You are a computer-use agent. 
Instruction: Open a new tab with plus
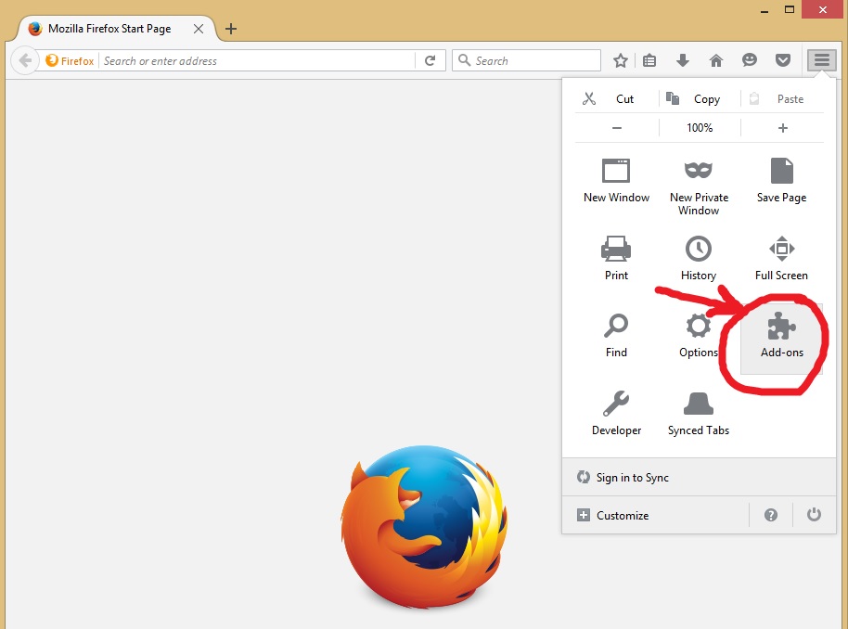click(231, 29)
